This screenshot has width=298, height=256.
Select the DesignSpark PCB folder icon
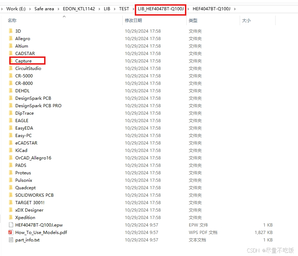pyautogui.click(x=11, y=98)
